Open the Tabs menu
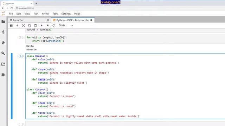The height and width of the screenshot is (126, 225). pyautogui.click(x=55, y=14)
